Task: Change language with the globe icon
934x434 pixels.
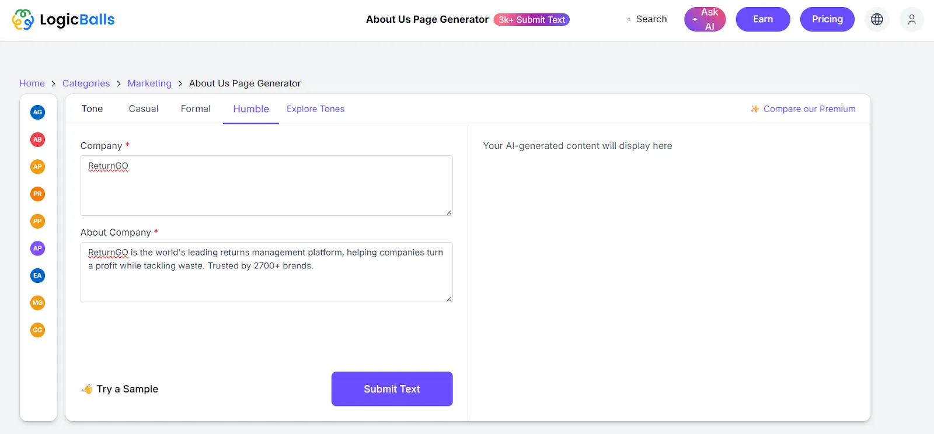Action: pos(877,19)
